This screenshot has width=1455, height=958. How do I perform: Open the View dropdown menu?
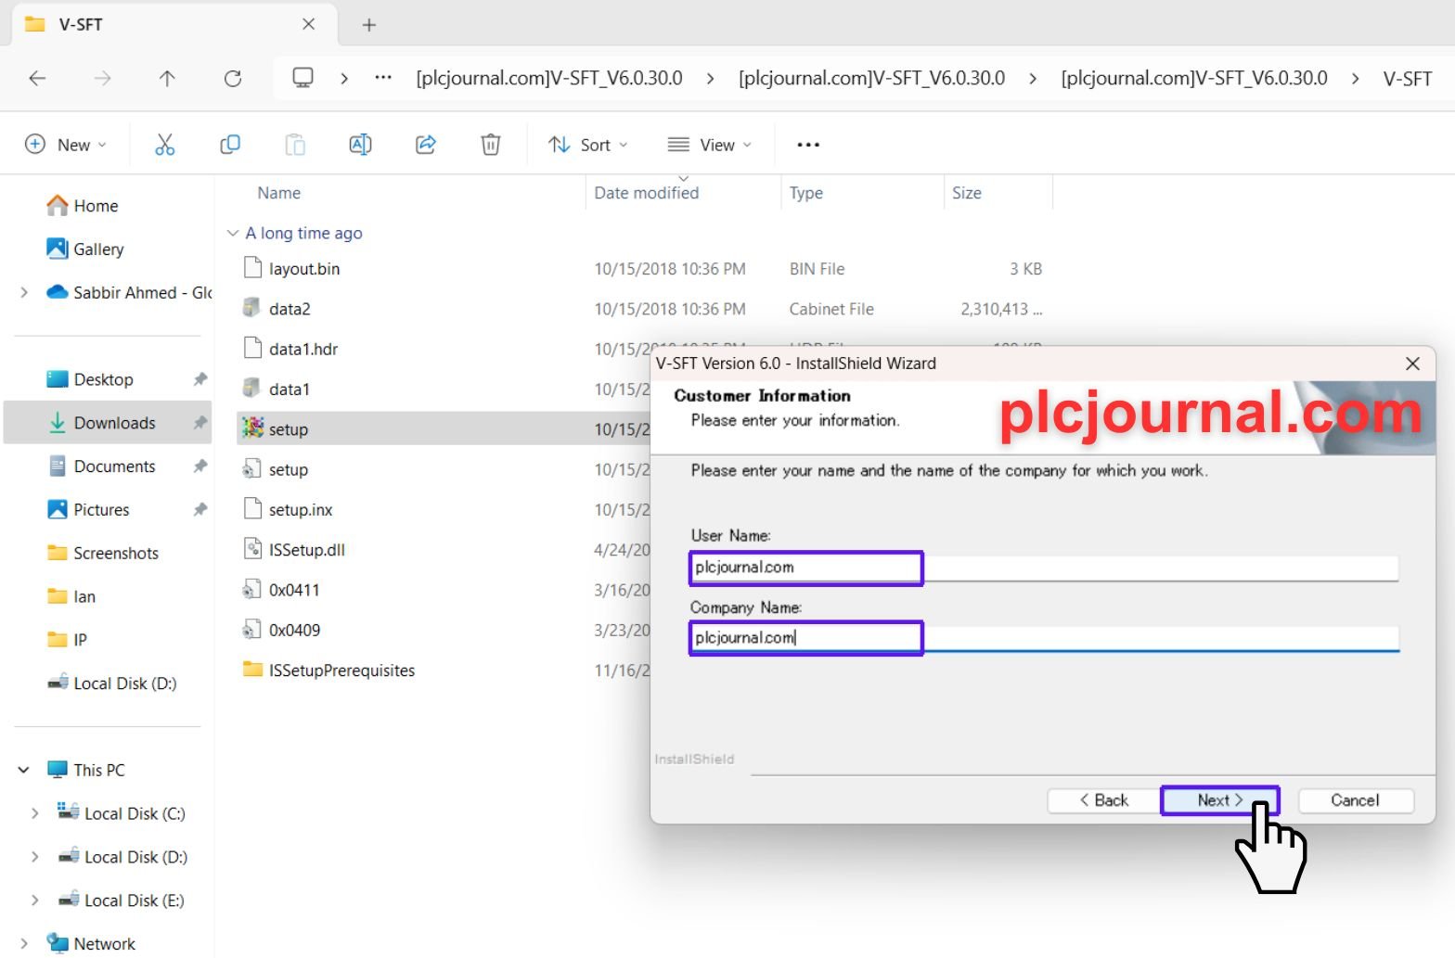pos(709,145)
